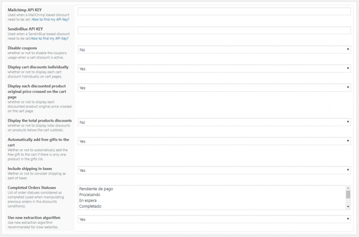Viewport: 359px width, 237px height.
Task: Click the order statuses list scroll up arrow
Action: (x=348, y=188)
